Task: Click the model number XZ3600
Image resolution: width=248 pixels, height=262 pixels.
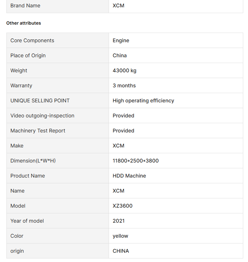Action: 122,206
